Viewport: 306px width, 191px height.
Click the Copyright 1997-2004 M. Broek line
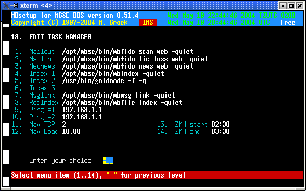(x=70, y=22)
